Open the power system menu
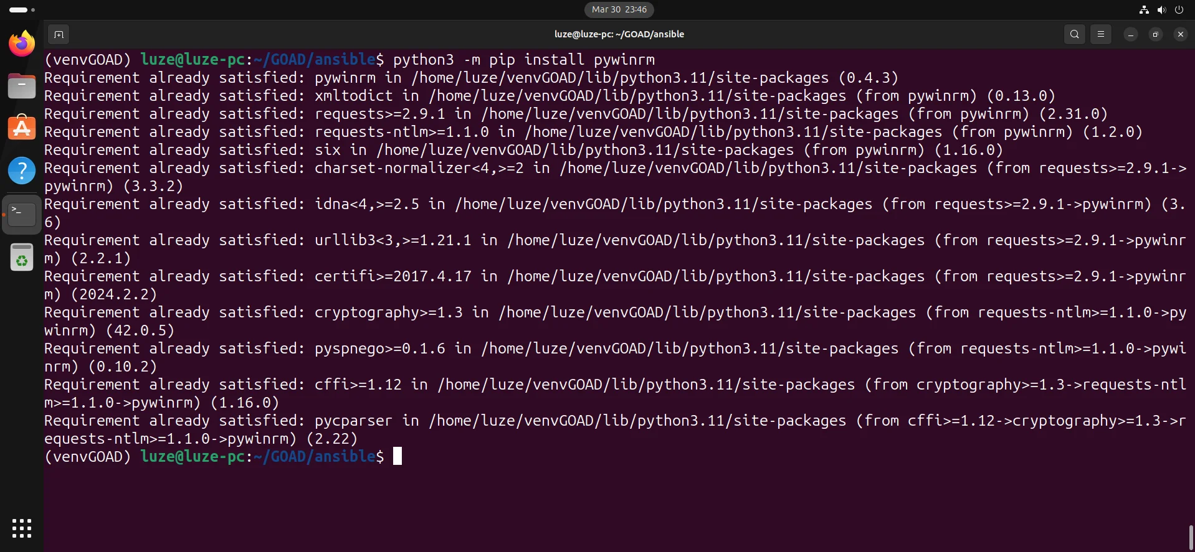 (x=1179, y=9)
